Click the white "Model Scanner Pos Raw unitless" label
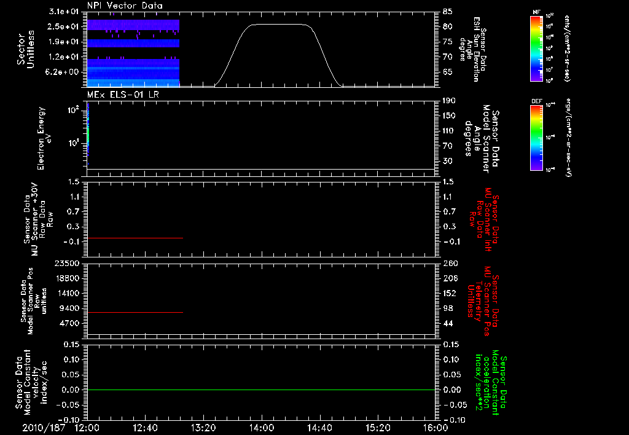Viewport: 629px width, 435px height. [x=34, y=301]
